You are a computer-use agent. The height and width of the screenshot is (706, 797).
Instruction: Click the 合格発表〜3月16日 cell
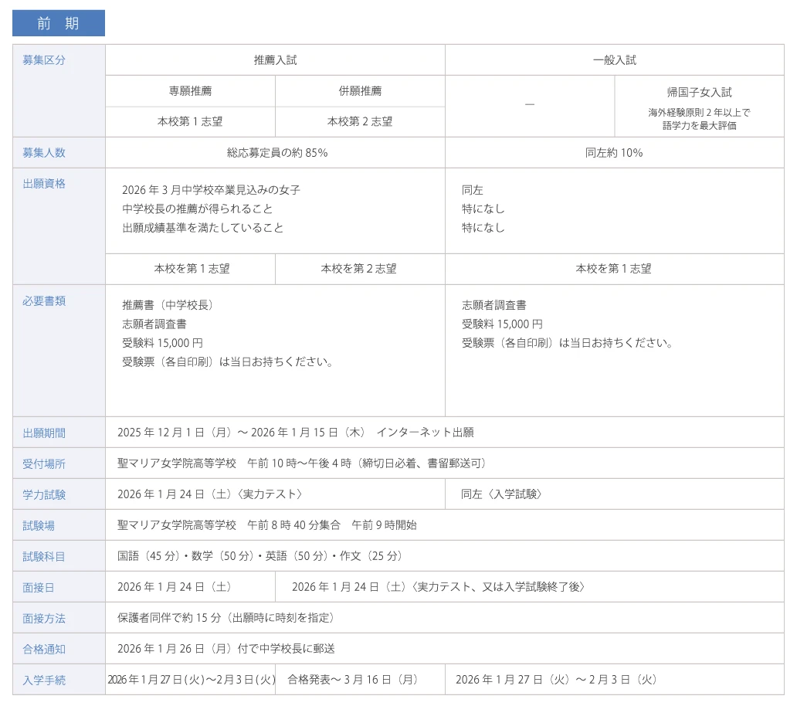coord(352,680)
